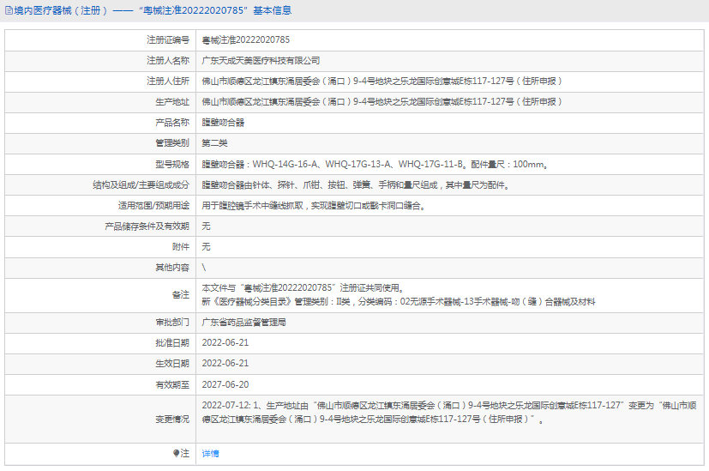
Task: Click the 其他内容 label
Action: click(172, 268)
